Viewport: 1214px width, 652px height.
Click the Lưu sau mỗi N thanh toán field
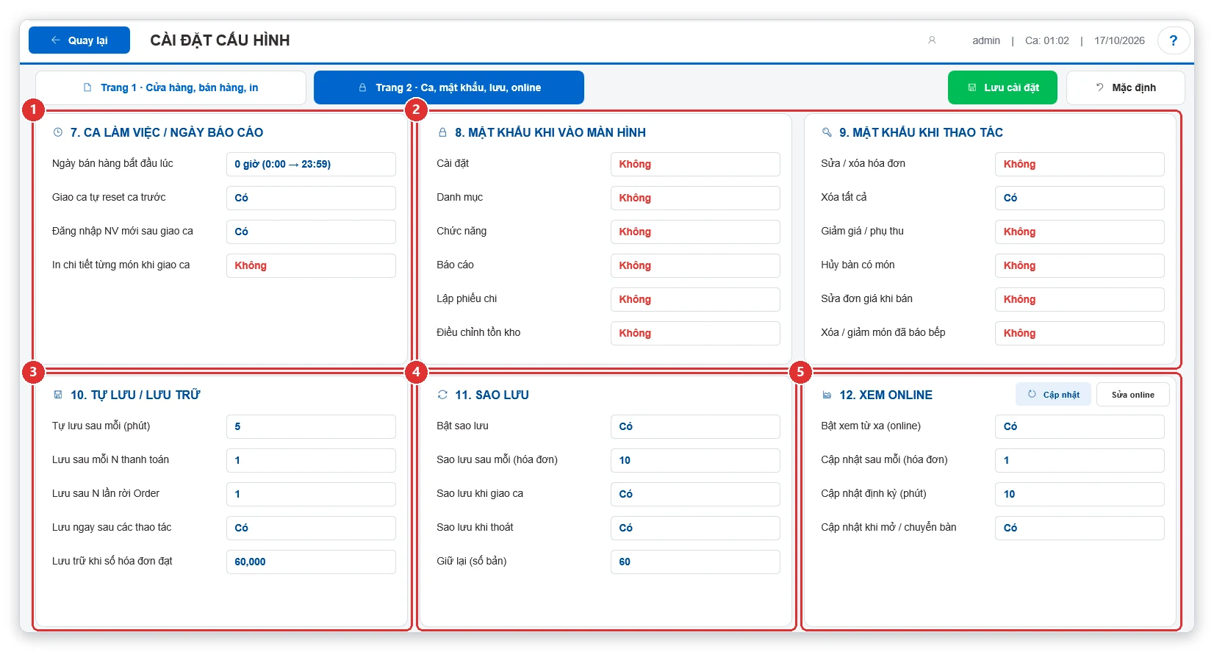(x=311, y=460)
